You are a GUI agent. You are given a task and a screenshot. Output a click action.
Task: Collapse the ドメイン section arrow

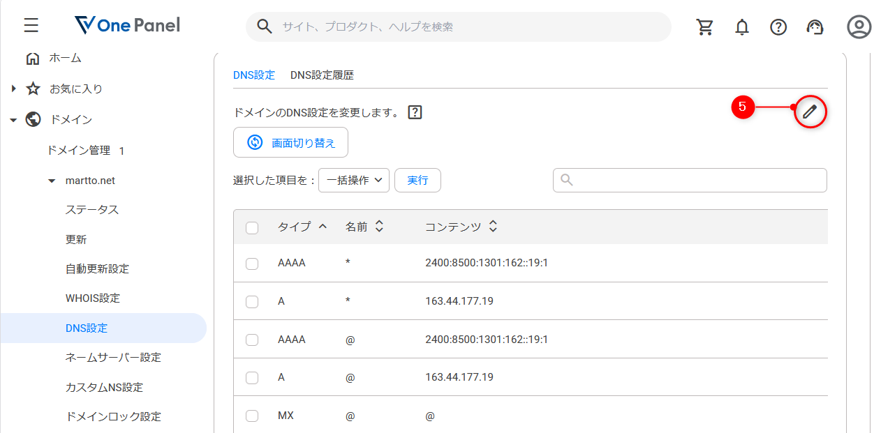point(13,120)
